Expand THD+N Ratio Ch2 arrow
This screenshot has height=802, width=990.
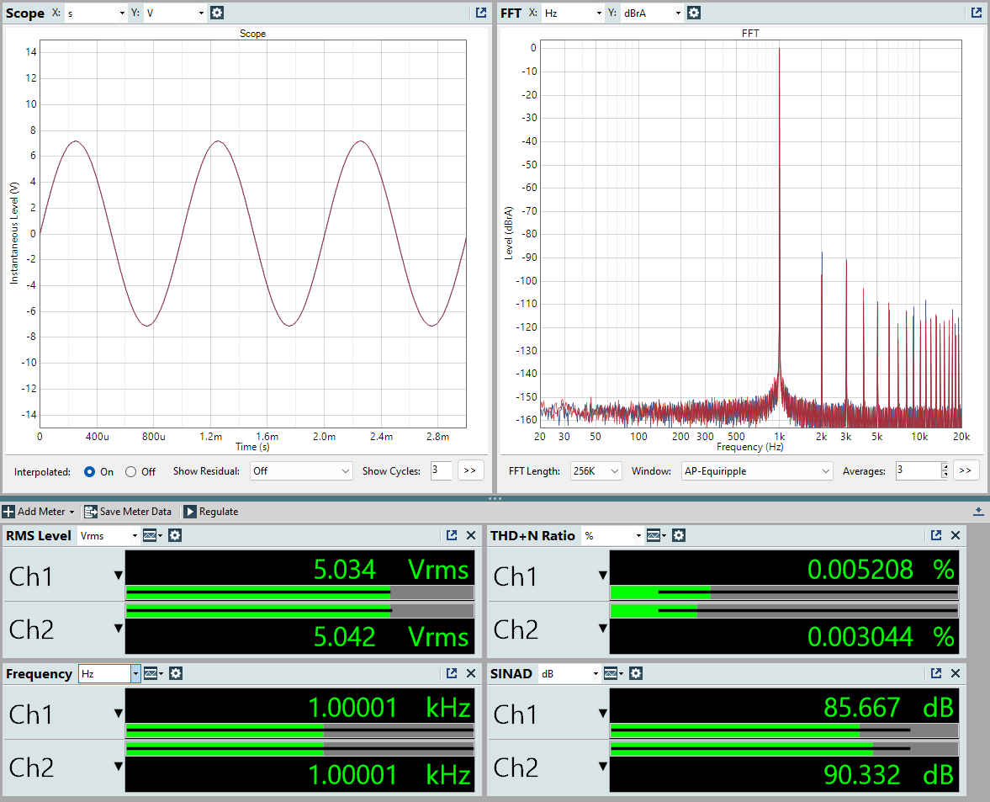(602, 629)
